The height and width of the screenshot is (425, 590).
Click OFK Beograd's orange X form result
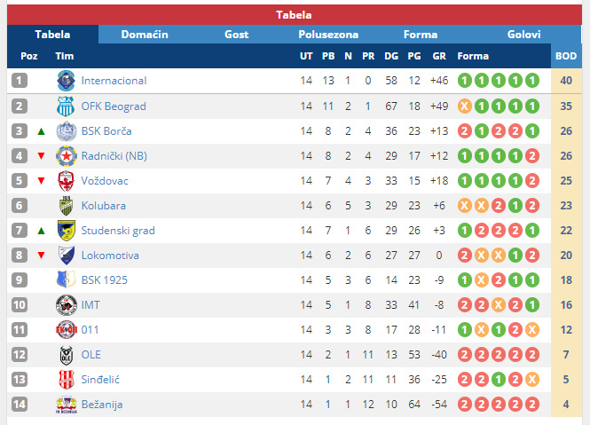point(465,106)
